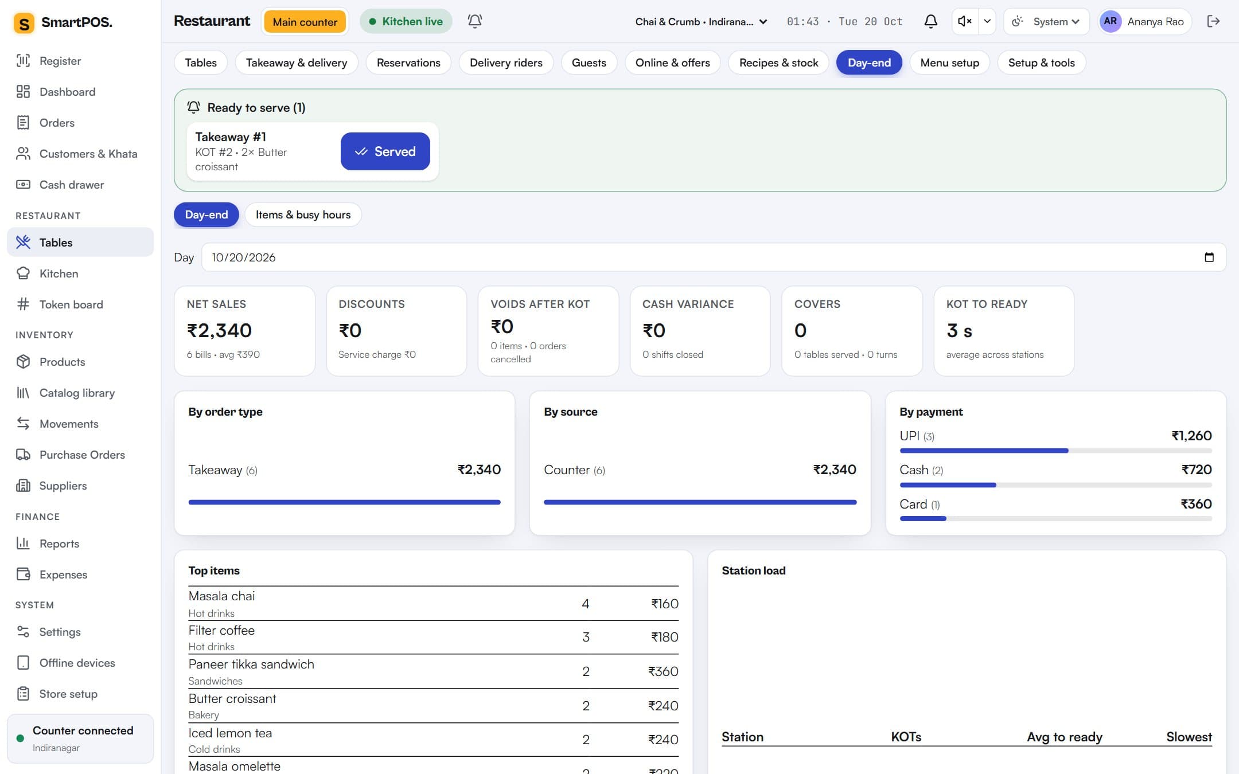Click the Counter source bar

click(x=700, y=502)
